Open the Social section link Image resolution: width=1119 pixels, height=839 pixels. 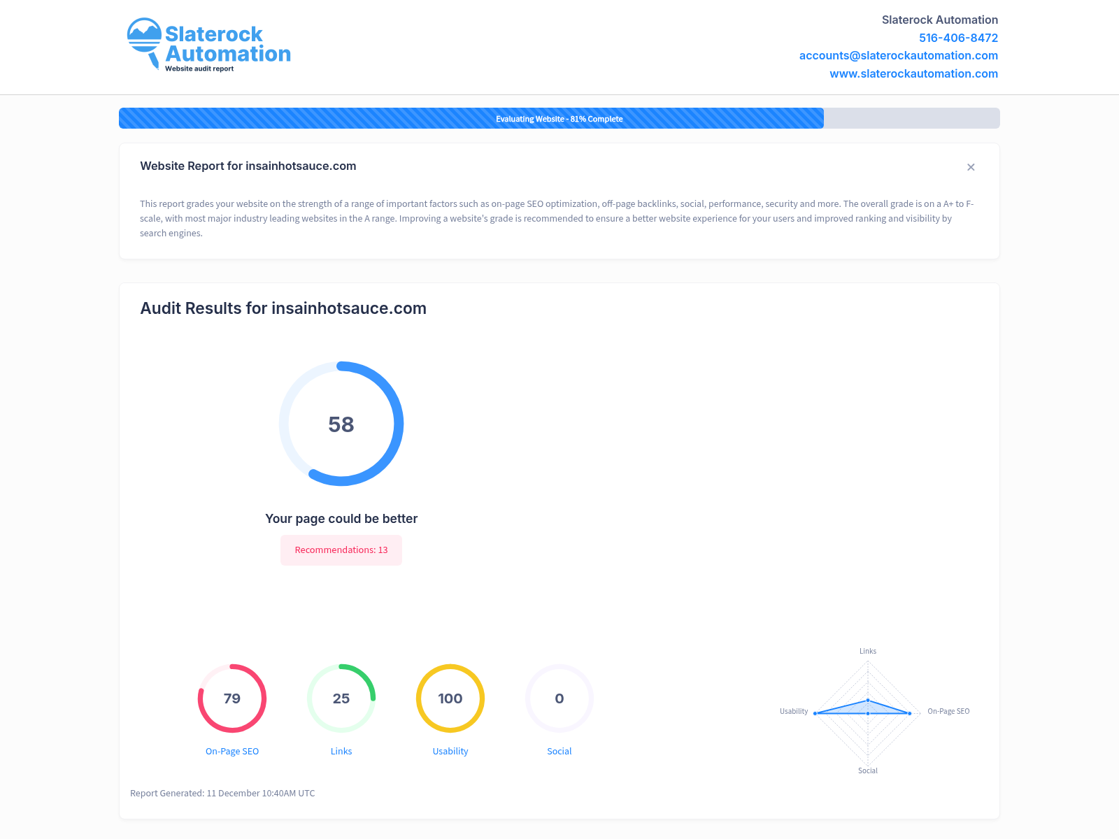pos(559,752)
